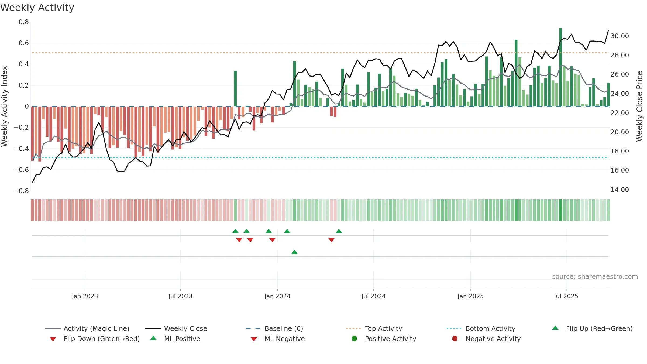Click the 22.00 price axis label
This screenshot has height=364, width=647.
tap(620, 113)
